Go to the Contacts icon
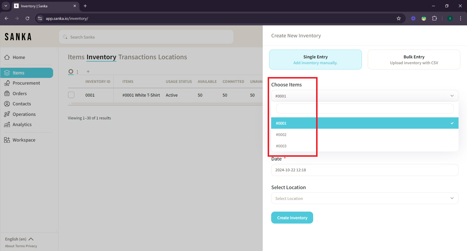 7,104
